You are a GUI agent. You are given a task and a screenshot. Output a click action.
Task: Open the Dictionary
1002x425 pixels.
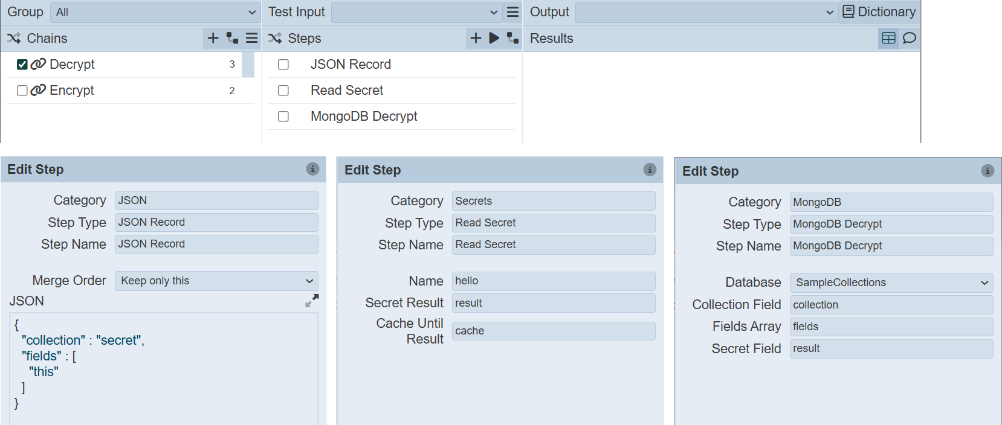coord(879,12)
